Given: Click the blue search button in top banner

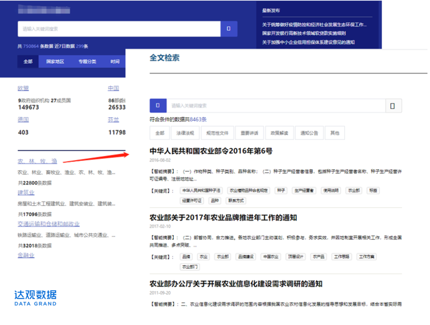Looking at the screenshot, I should 229,29.
